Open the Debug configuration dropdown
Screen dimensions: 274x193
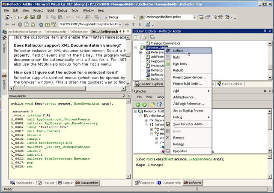click(x=134, y=17)
